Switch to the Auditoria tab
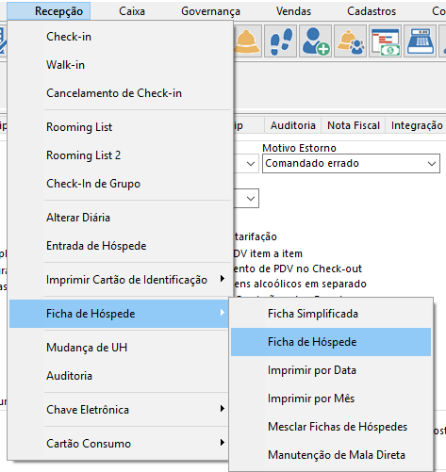This screenshot has width=446, height=472. (x=293, y=125)
